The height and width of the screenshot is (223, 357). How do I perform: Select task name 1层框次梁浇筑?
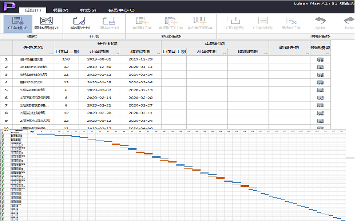[x=35, y=98]
